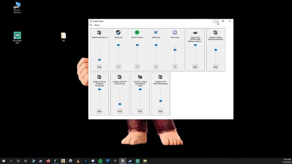This screenshot has height=164, width=292.
Task: Open Cortana circle in the taskbar
Action: [18, 161]
